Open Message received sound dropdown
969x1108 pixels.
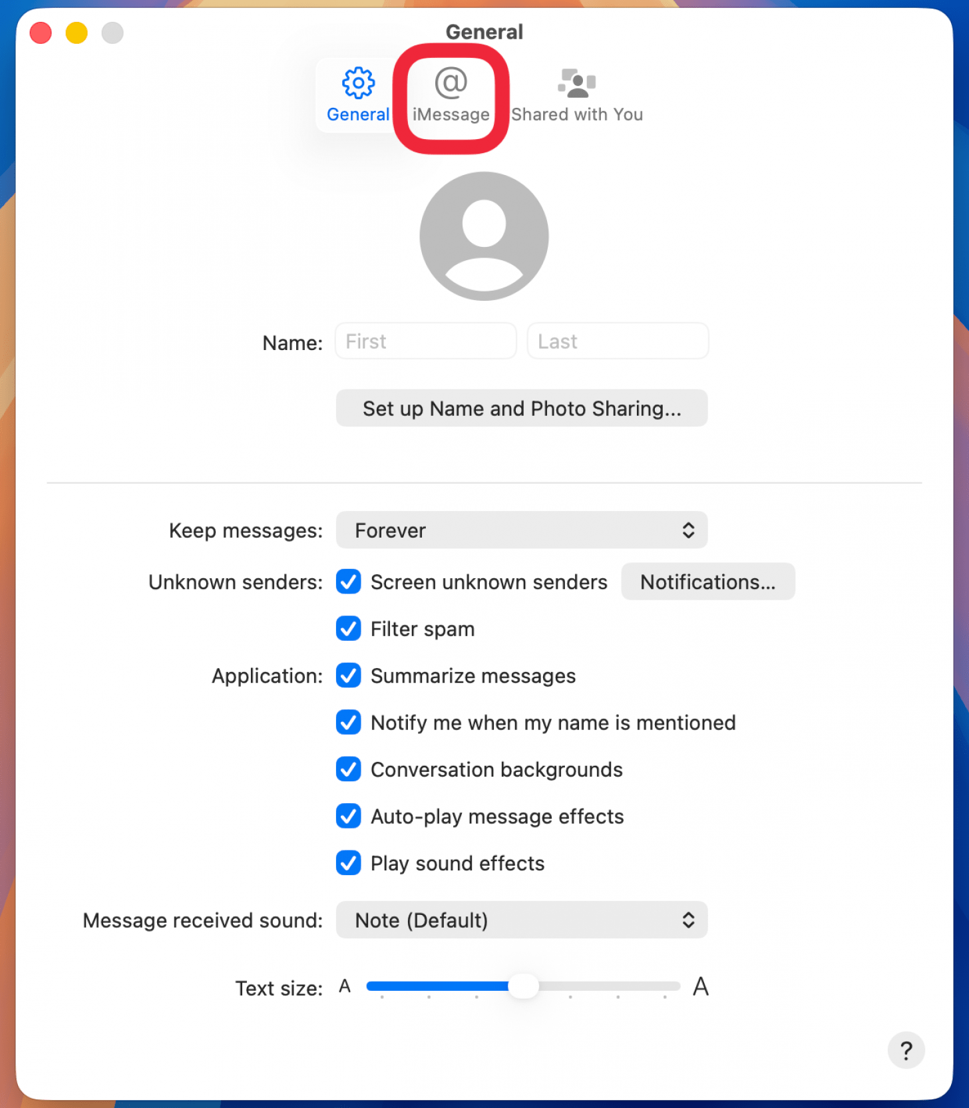point(522,920)
